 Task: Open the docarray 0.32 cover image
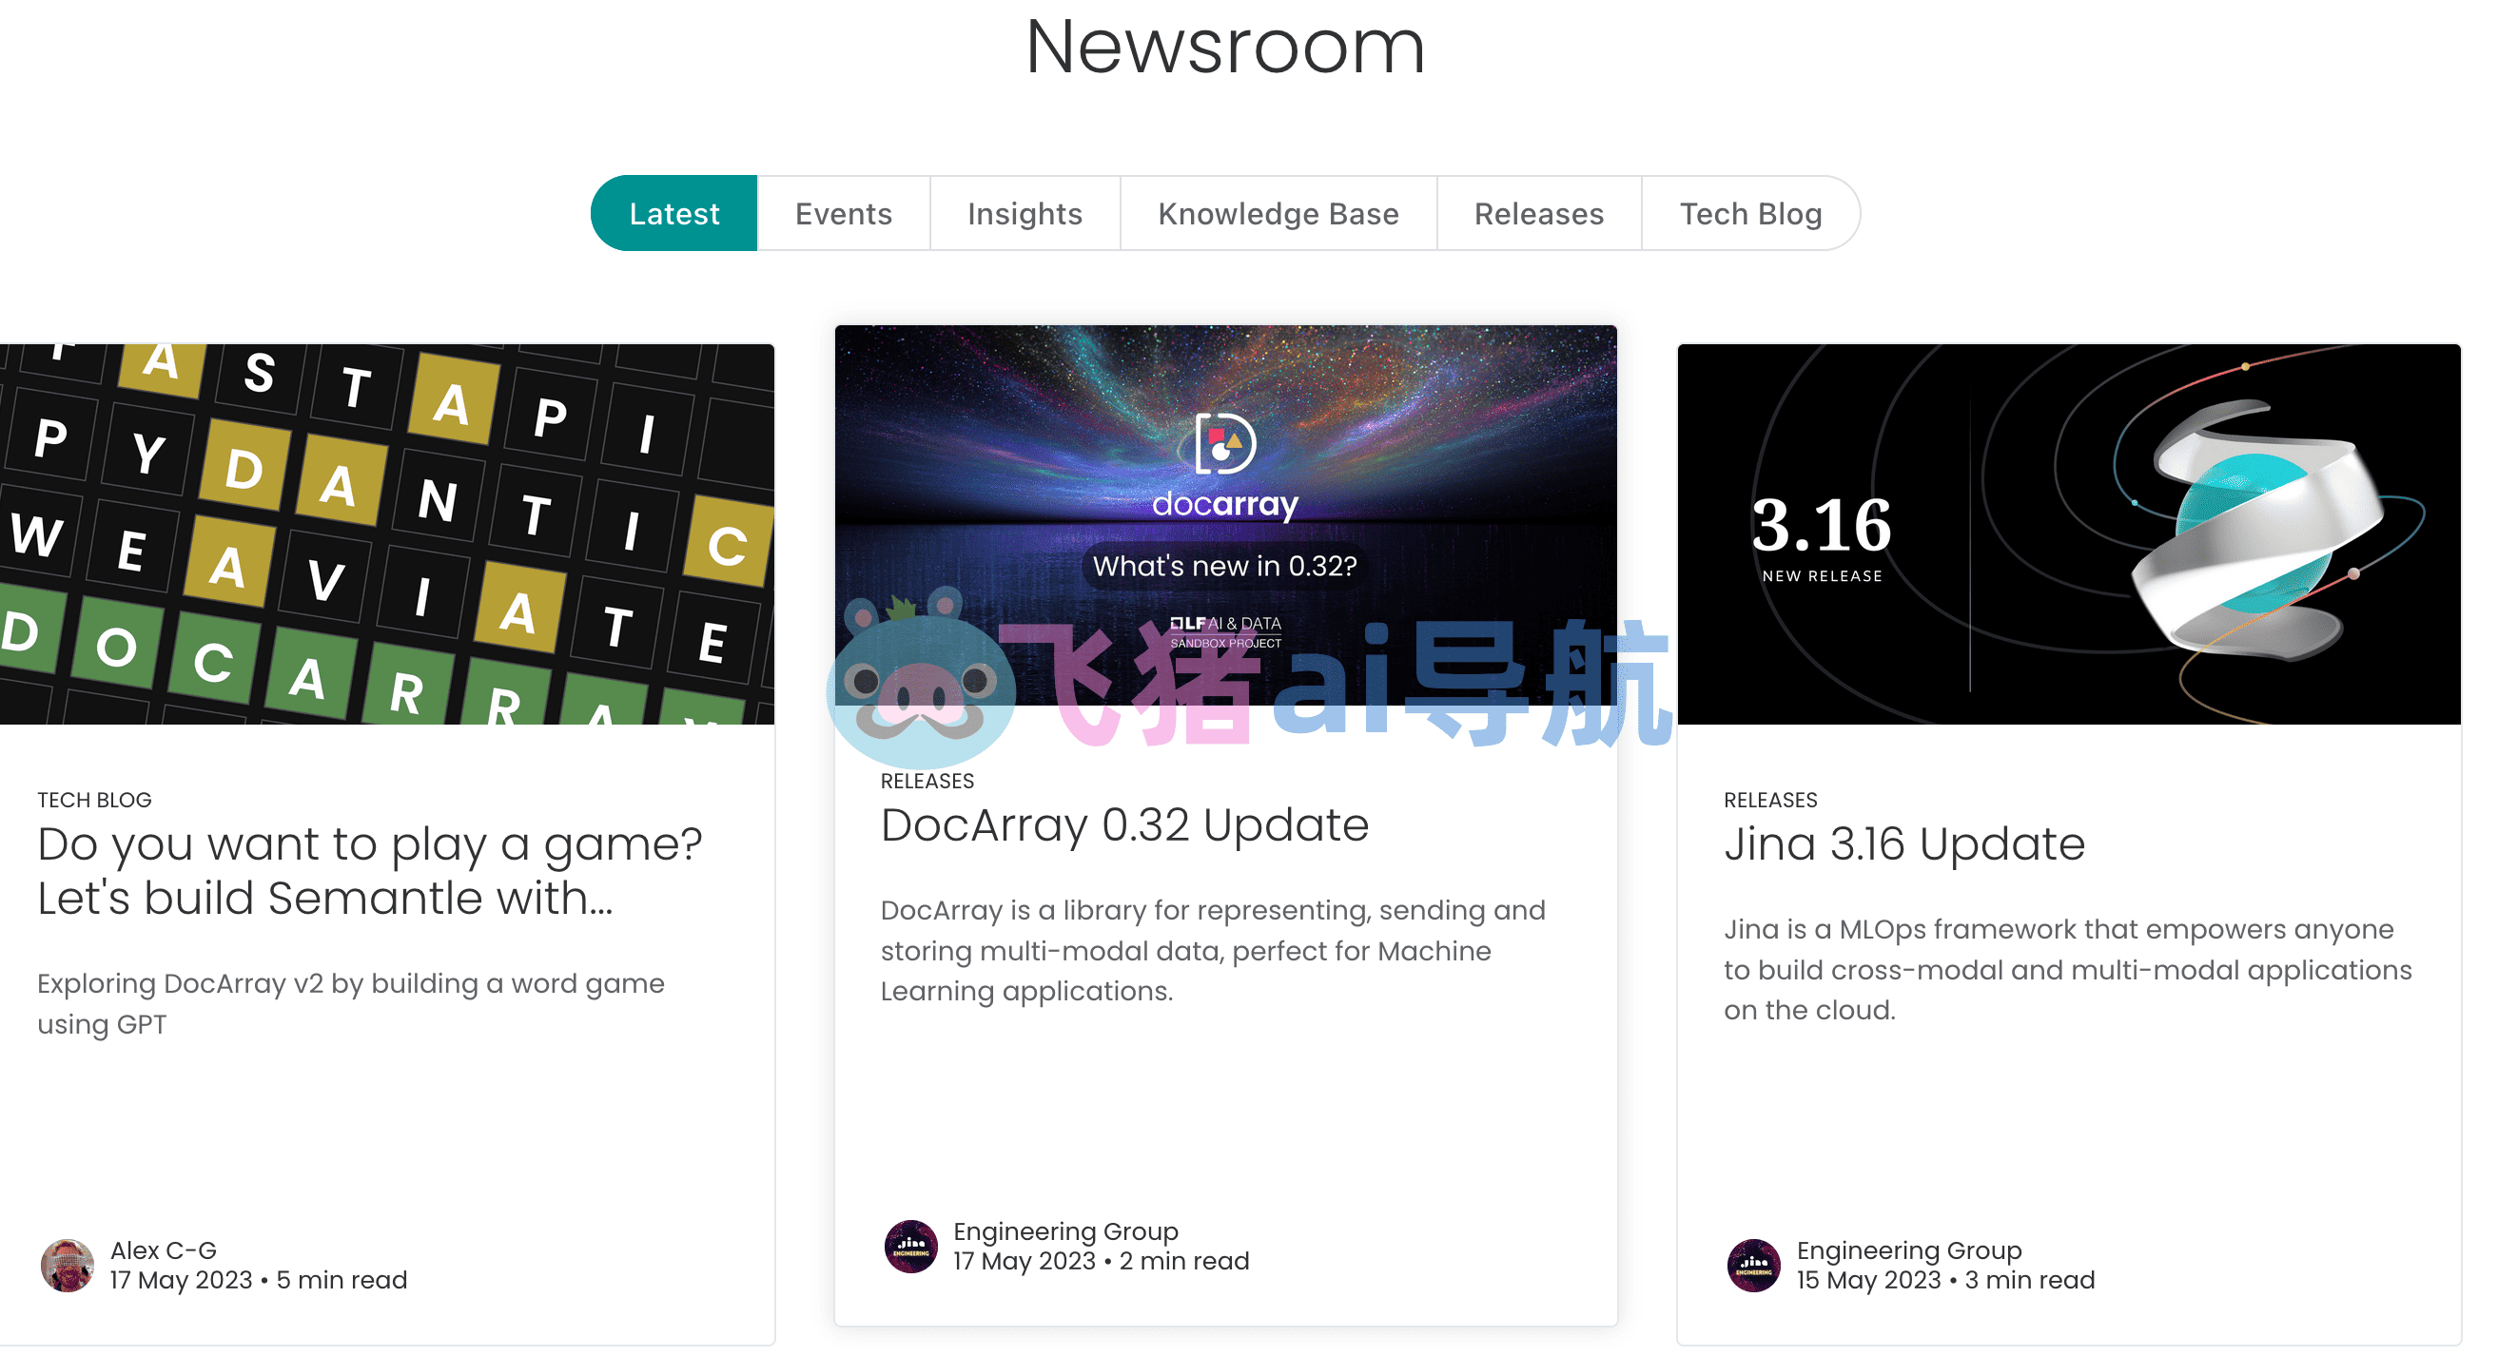point(1226,514)
